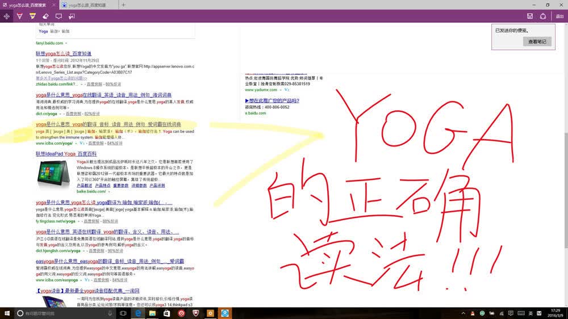
Task: Expand the dropdown arrow beside fanyi.baidu.com
Action: pos(66,44)
